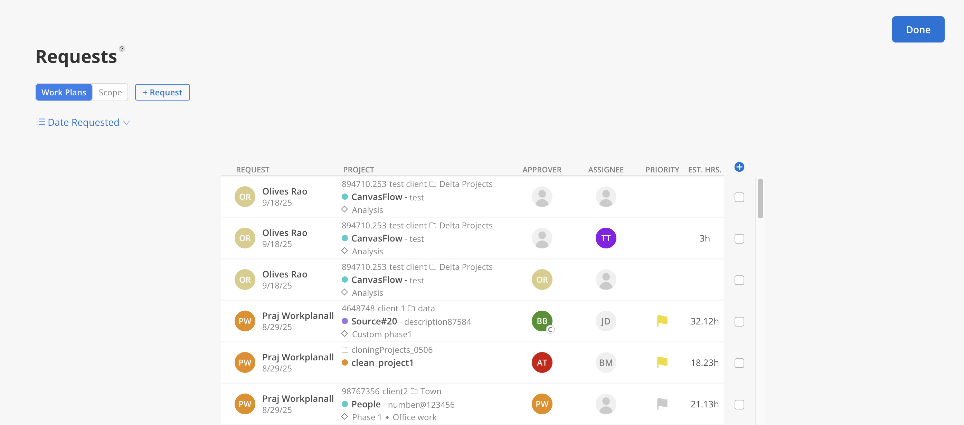Click the sort list icon beside Date Requested
Screen dimensions: 964x425
click(x=40, y=122)
